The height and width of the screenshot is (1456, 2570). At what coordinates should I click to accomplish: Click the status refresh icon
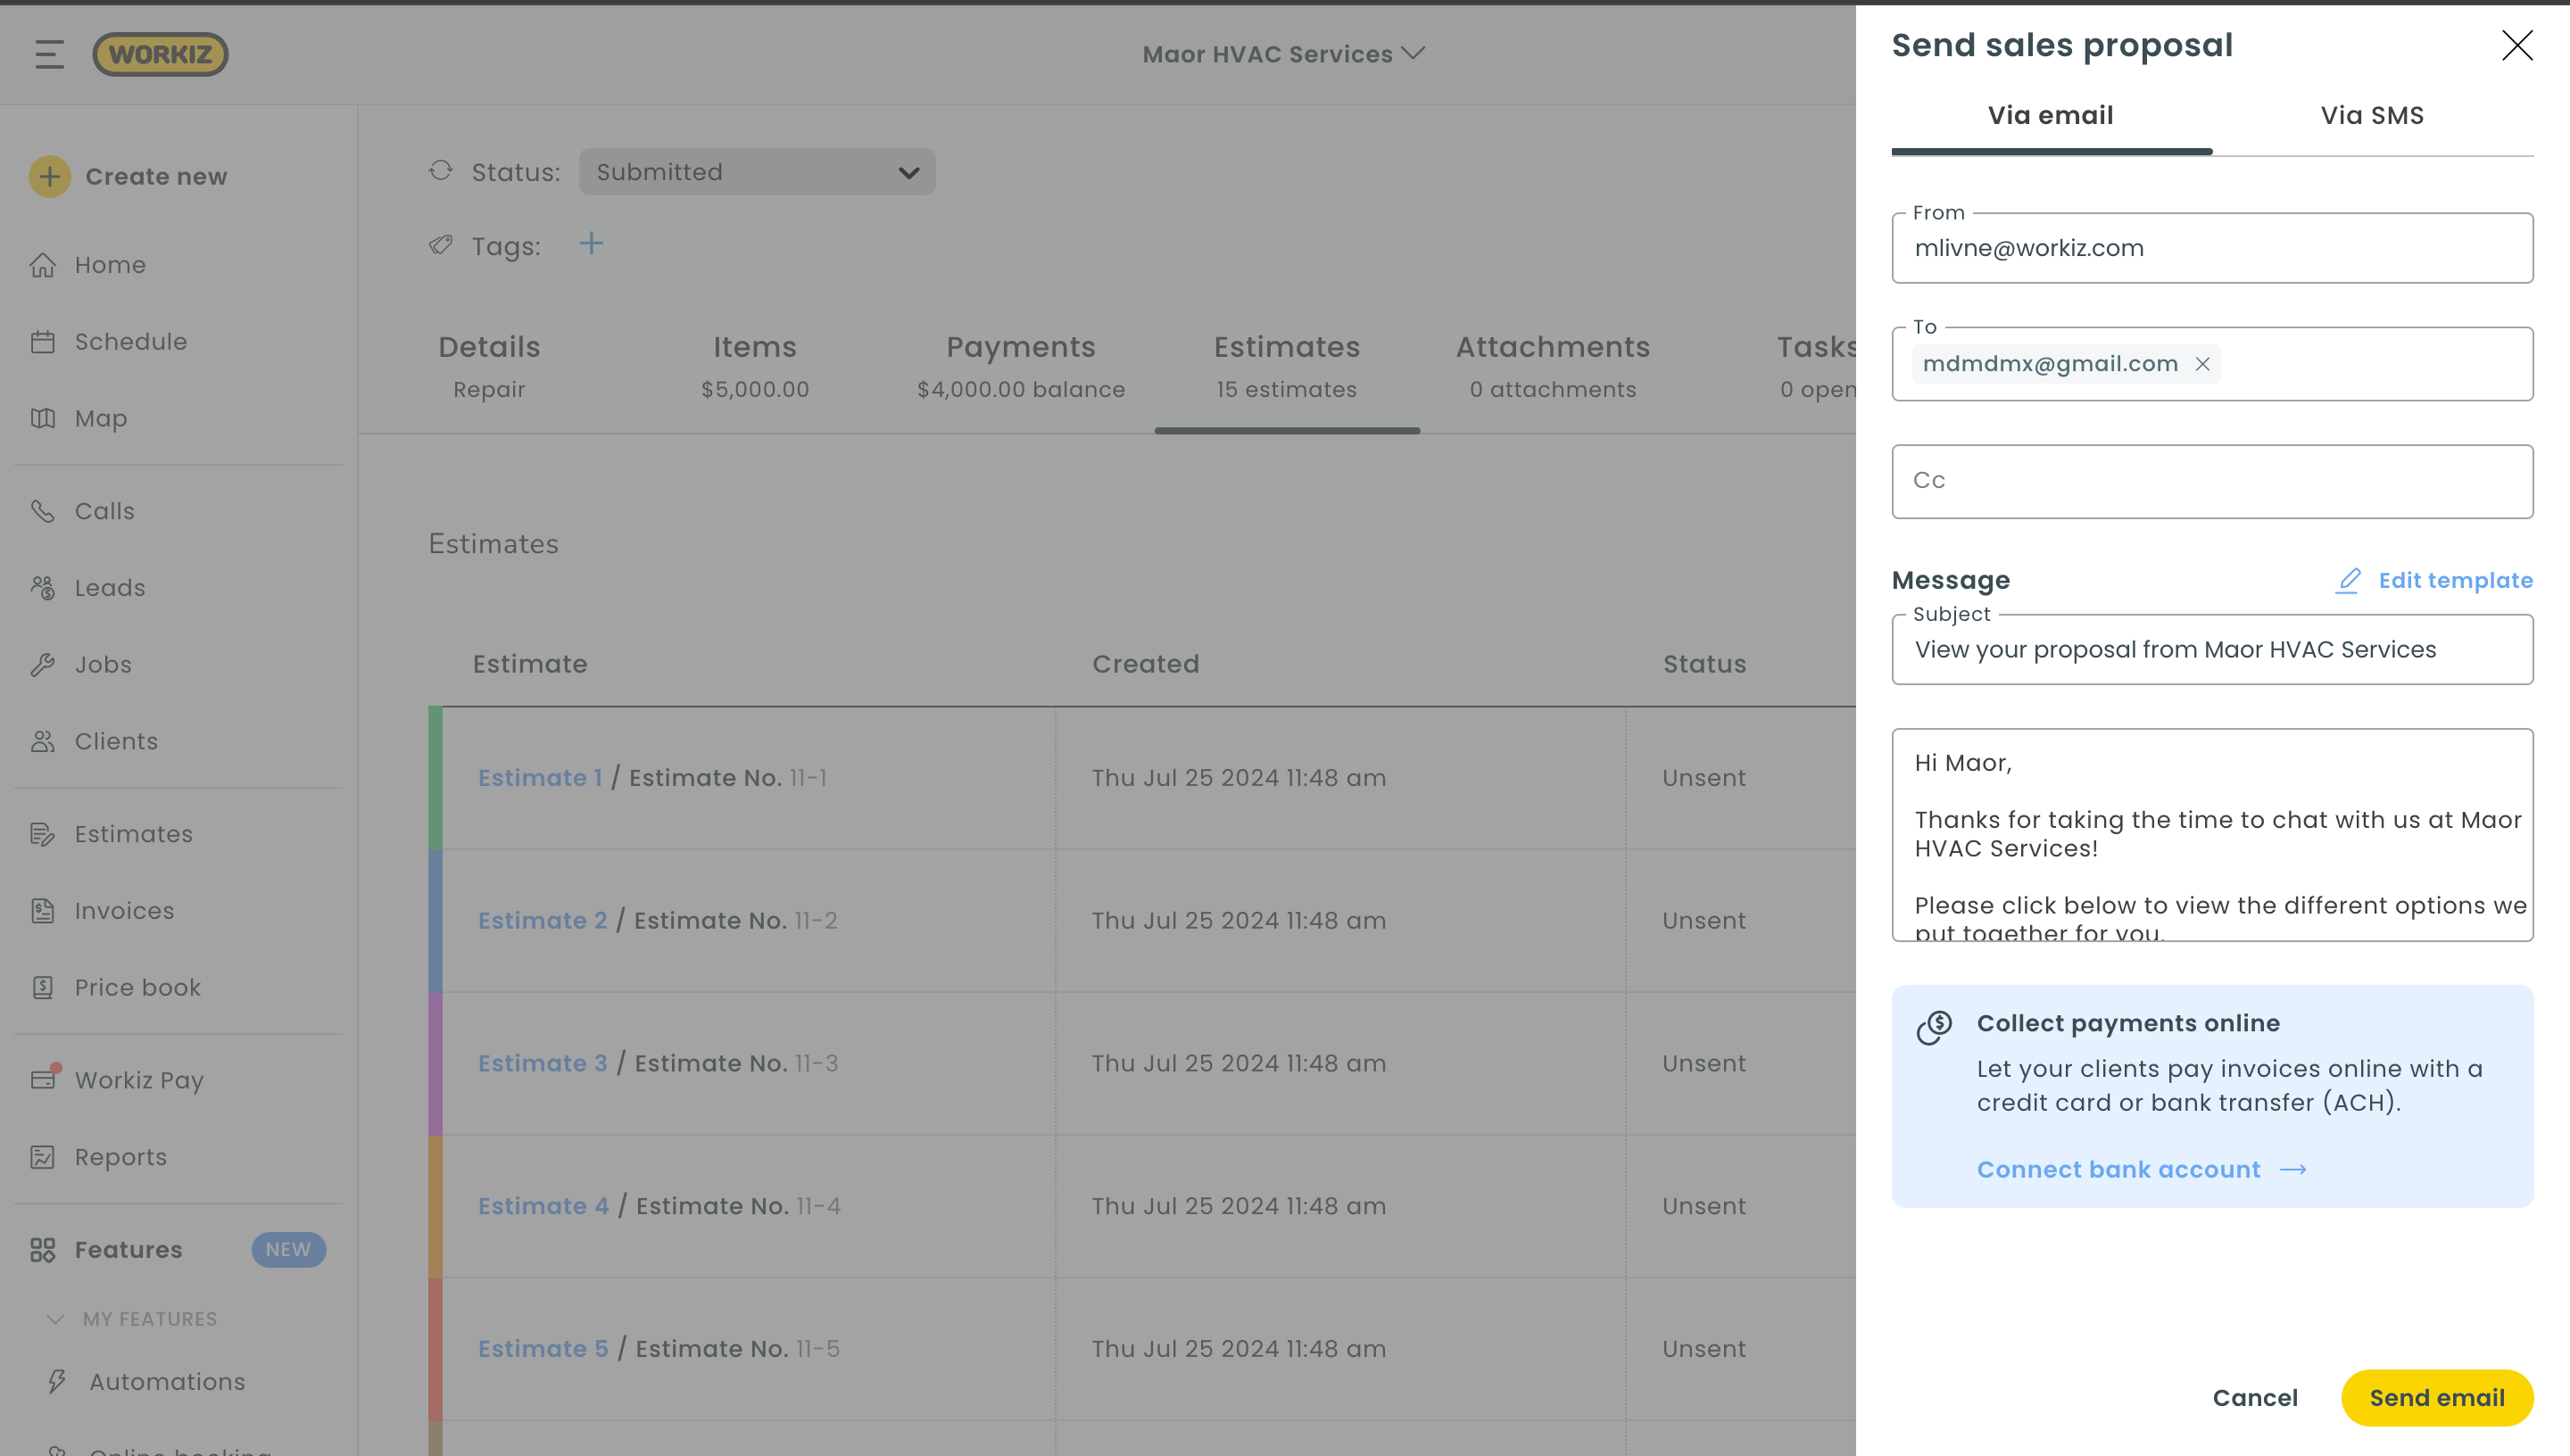pos(441,171)
